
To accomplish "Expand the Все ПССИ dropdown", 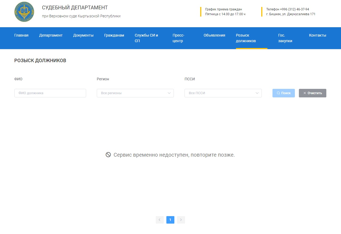I will click(x=220, y=93).
